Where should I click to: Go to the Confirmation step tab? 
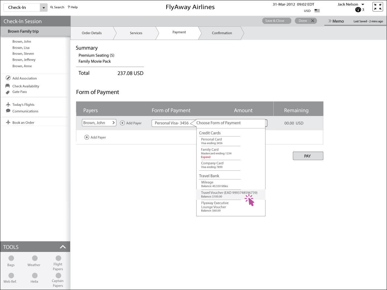click(x=222, y=33)
